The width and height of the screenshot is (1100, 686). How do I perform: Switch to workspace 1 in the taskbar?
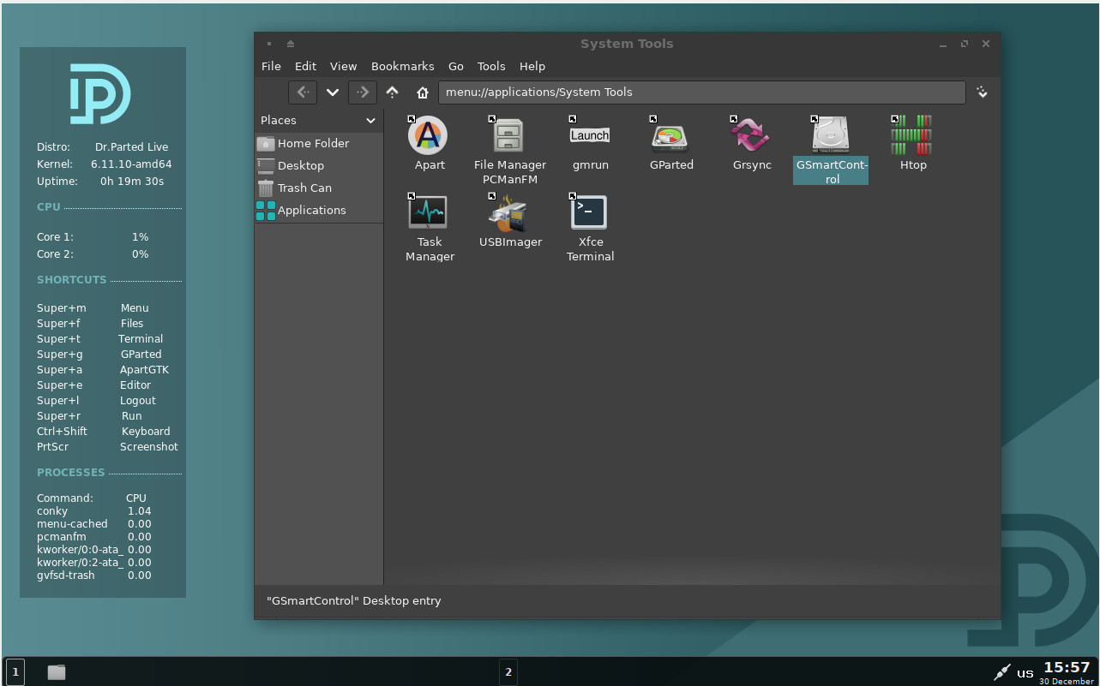[x=15, y=672]
